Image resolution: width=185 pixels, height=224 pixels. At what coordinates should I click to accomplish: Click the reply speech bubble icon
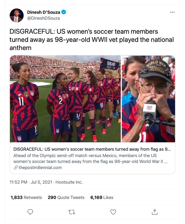(x=30, y=212)
